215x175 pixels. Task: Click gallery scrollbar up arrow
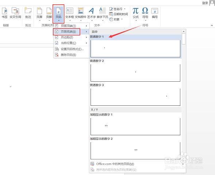click(184, 31)
